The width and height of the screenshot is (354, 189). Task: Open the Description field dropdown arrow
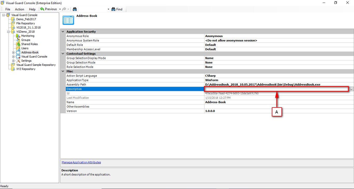(x=351, y=89)
